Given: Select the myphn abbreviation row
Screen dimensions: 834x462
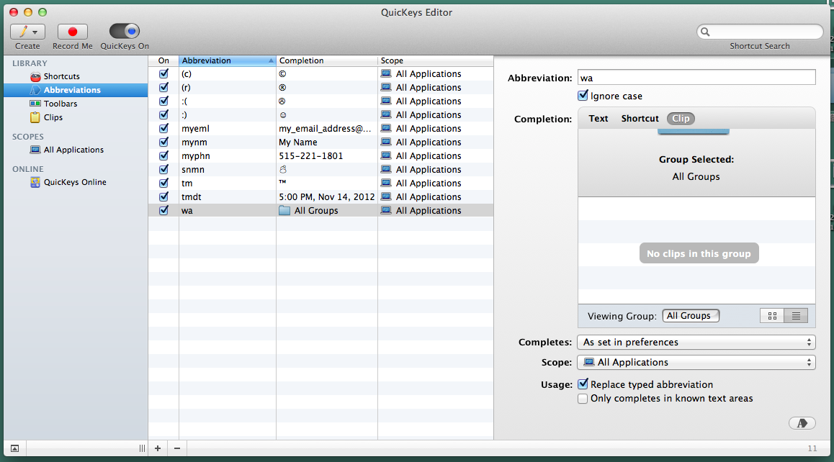Looking at the screenshot, I should [320, 155].
